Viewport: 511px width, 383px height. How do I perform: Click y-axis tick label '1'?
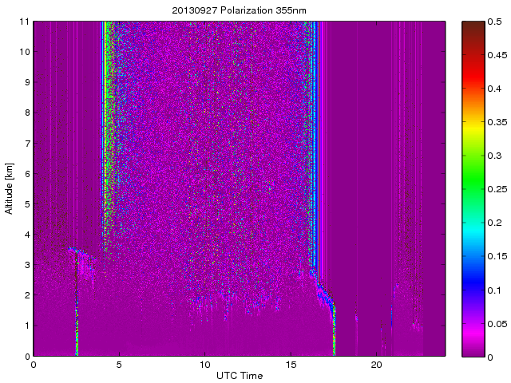point(27,326)
